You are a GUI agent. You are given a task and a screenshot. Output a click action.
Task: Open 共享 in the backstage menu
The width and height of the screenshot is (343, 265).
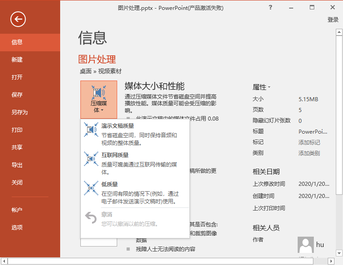[30, 147]
